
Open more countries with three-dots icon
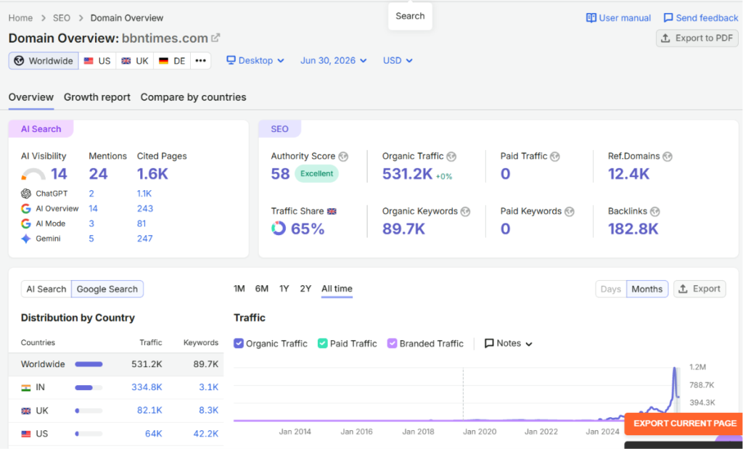[200, 61]
